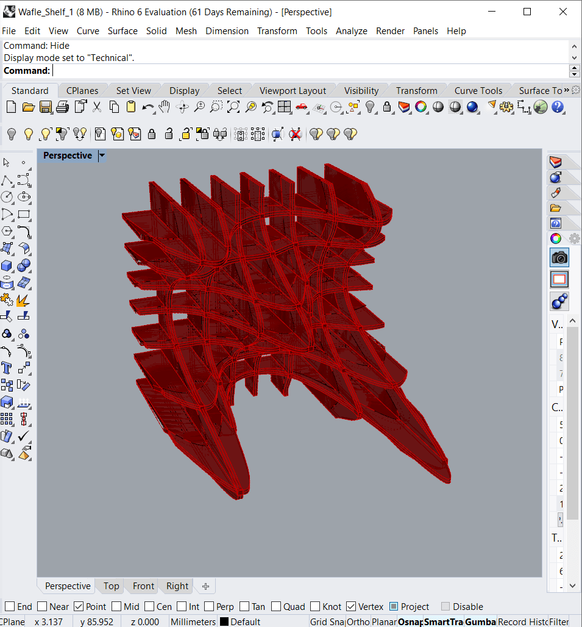Image resolution: width=582 pixels, height=627 pixels.
Task: Toggle Grid Snap in status bar
Action: 326,622
